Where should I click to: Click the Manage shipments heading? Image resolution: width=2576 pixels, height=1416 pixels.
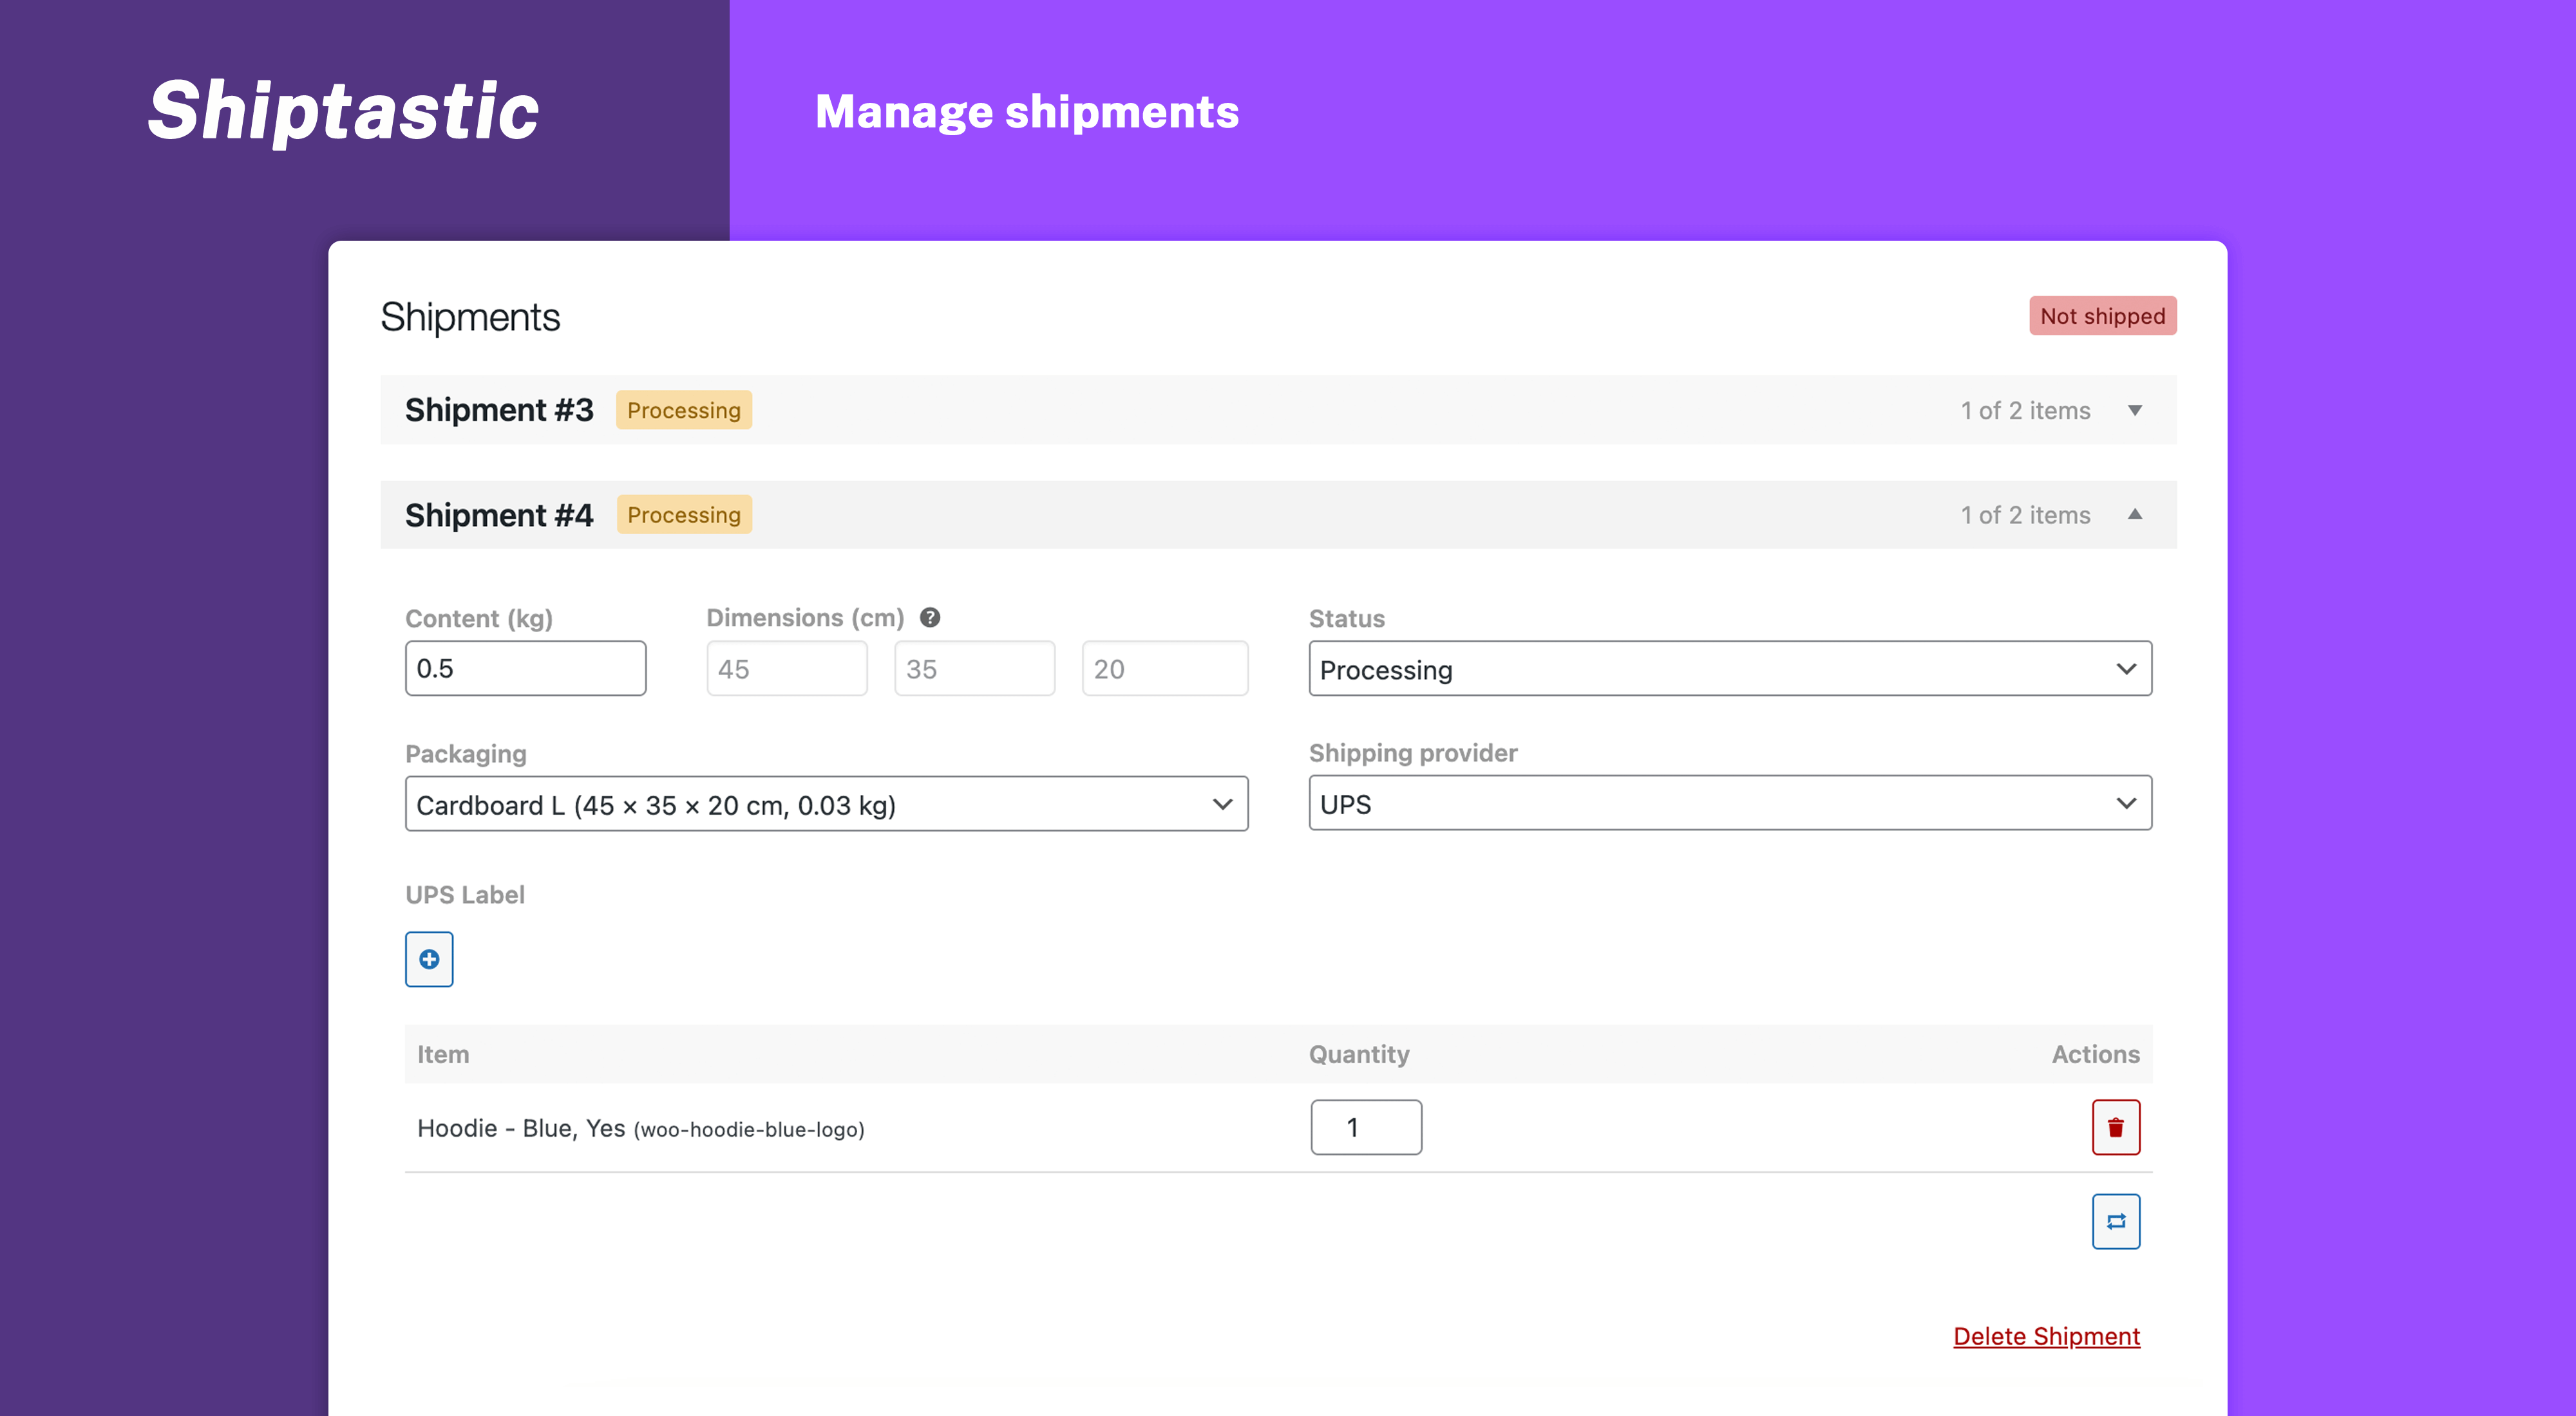(1027, 112)
